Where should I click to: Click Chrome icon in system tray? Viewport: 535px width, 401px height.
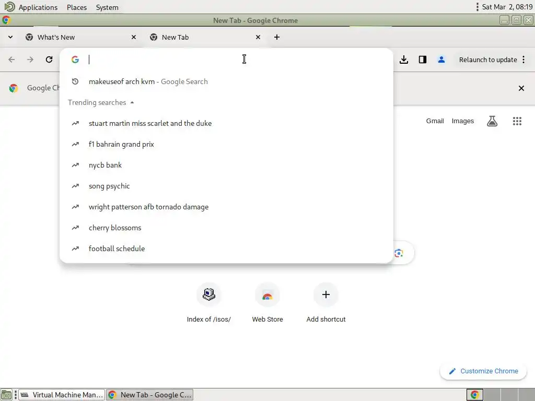pyautogui.click(x=474, y=395)
